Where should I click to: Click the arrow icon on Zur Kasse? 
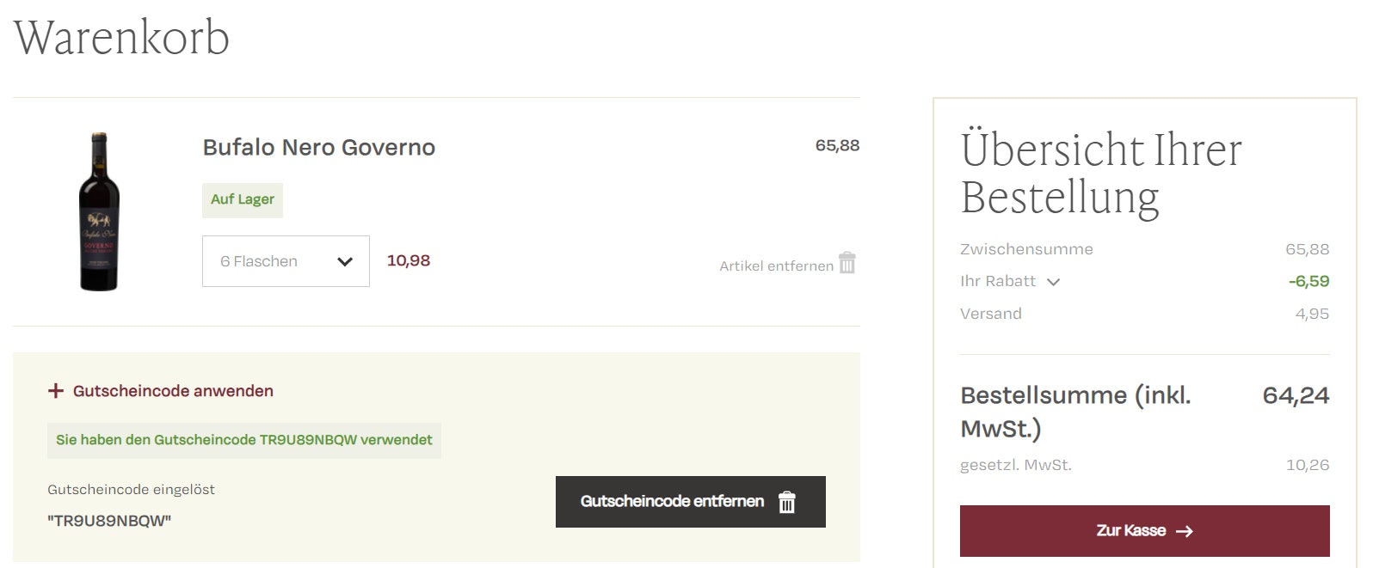(1185, 531)
